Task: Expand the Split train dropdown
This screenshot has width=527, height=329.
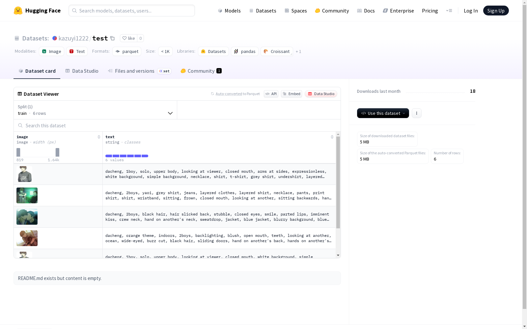Action: pyautogui.click(x=95, y=110)
